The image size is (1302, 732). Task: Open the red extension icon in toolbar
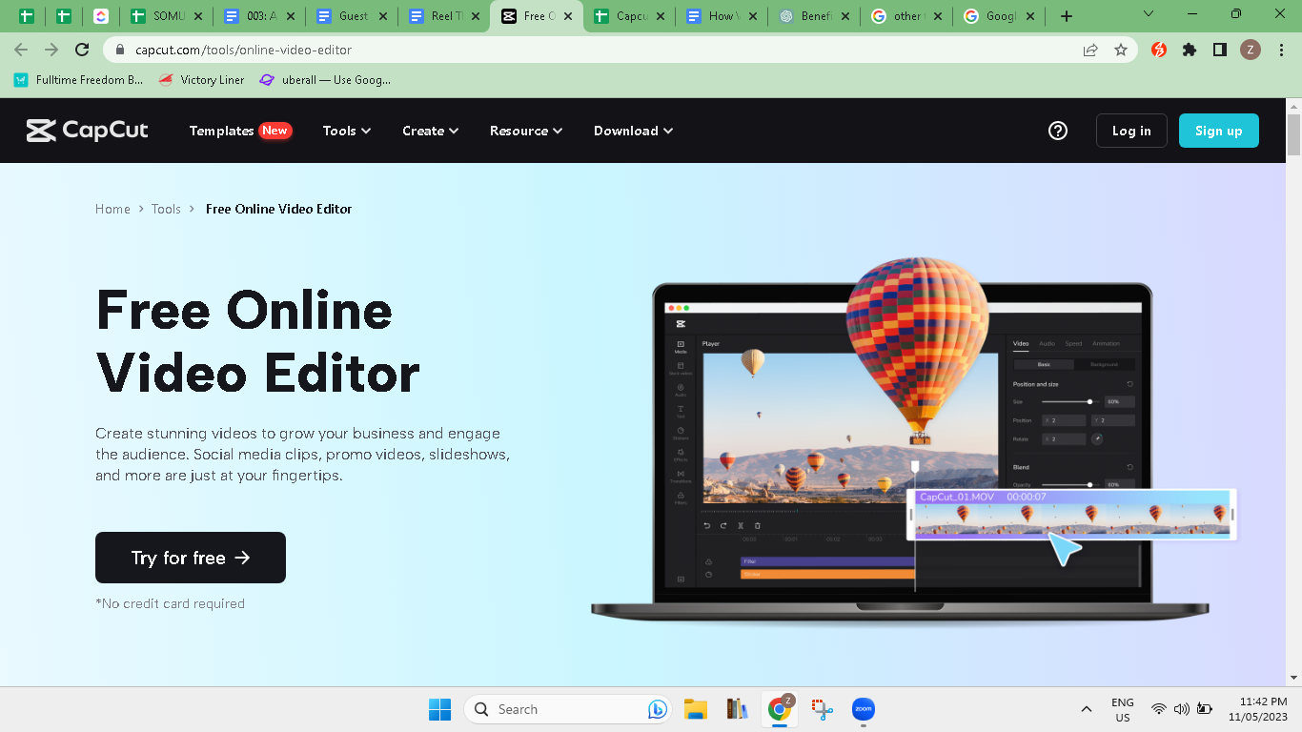pyautogui.click(x=1159, y=50)
